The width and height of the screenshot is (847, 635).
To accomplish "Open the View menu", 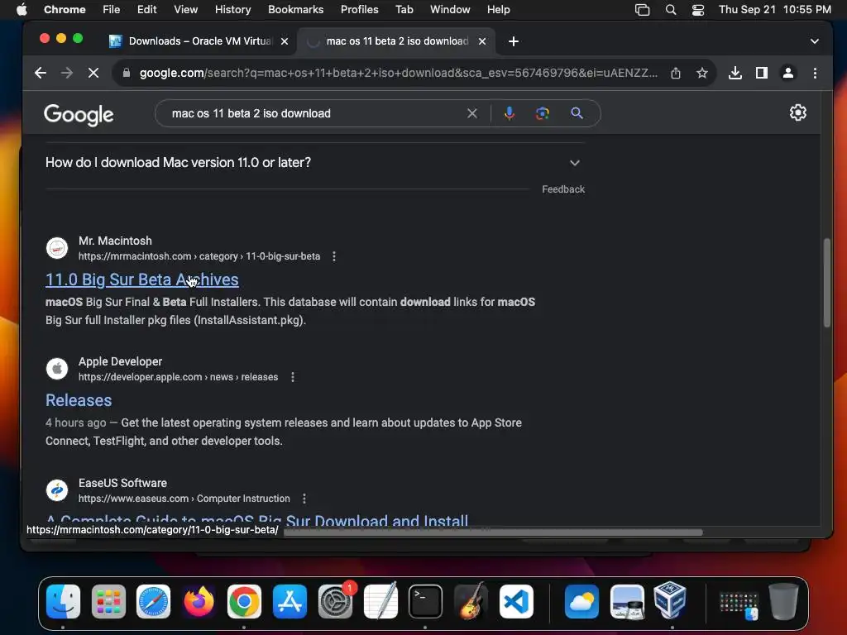I will point(185,10).
